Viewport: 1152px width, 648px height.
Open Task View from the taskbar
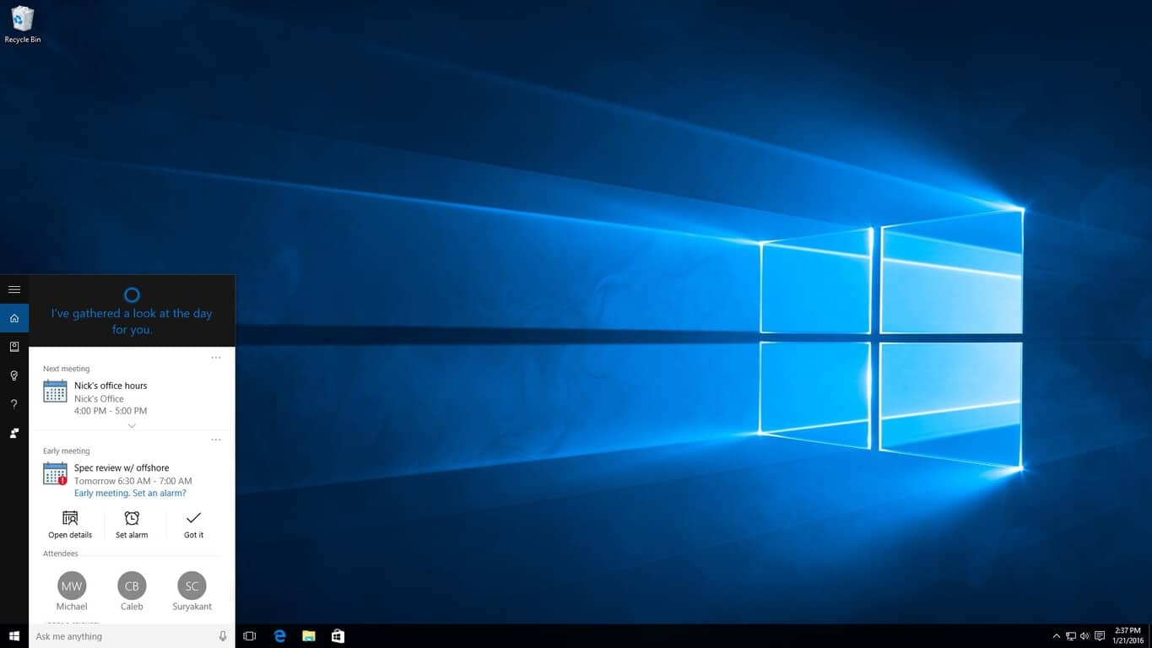(x=250, y=636)
